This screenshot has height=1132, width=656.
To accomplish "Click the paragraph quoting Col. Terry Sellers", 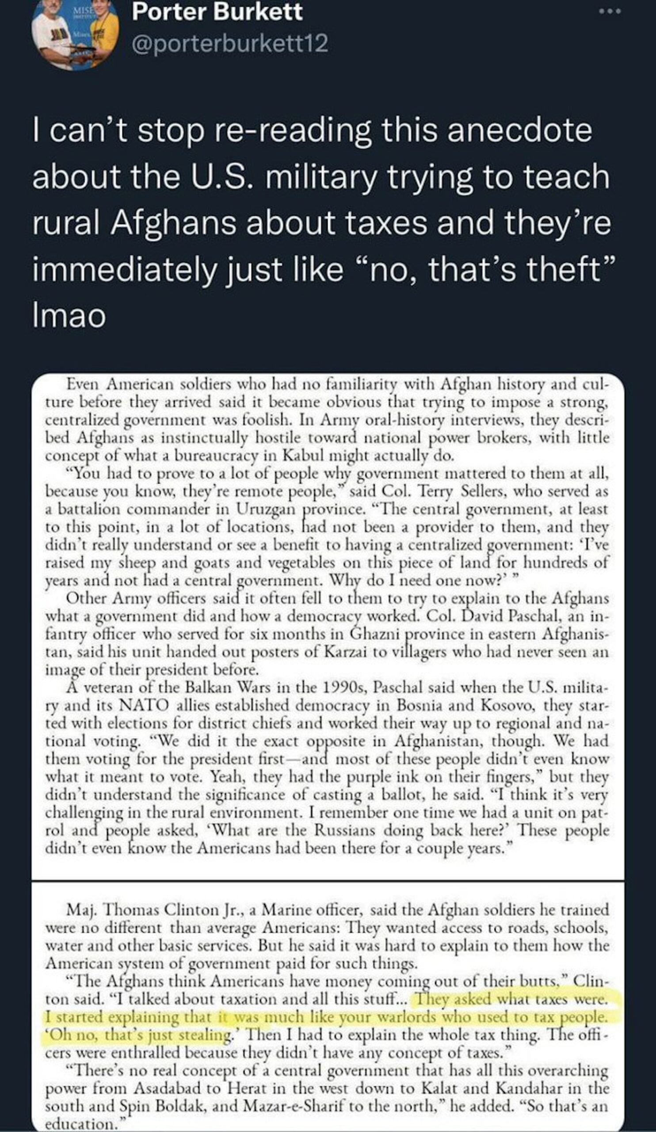I will coord(326,527).
